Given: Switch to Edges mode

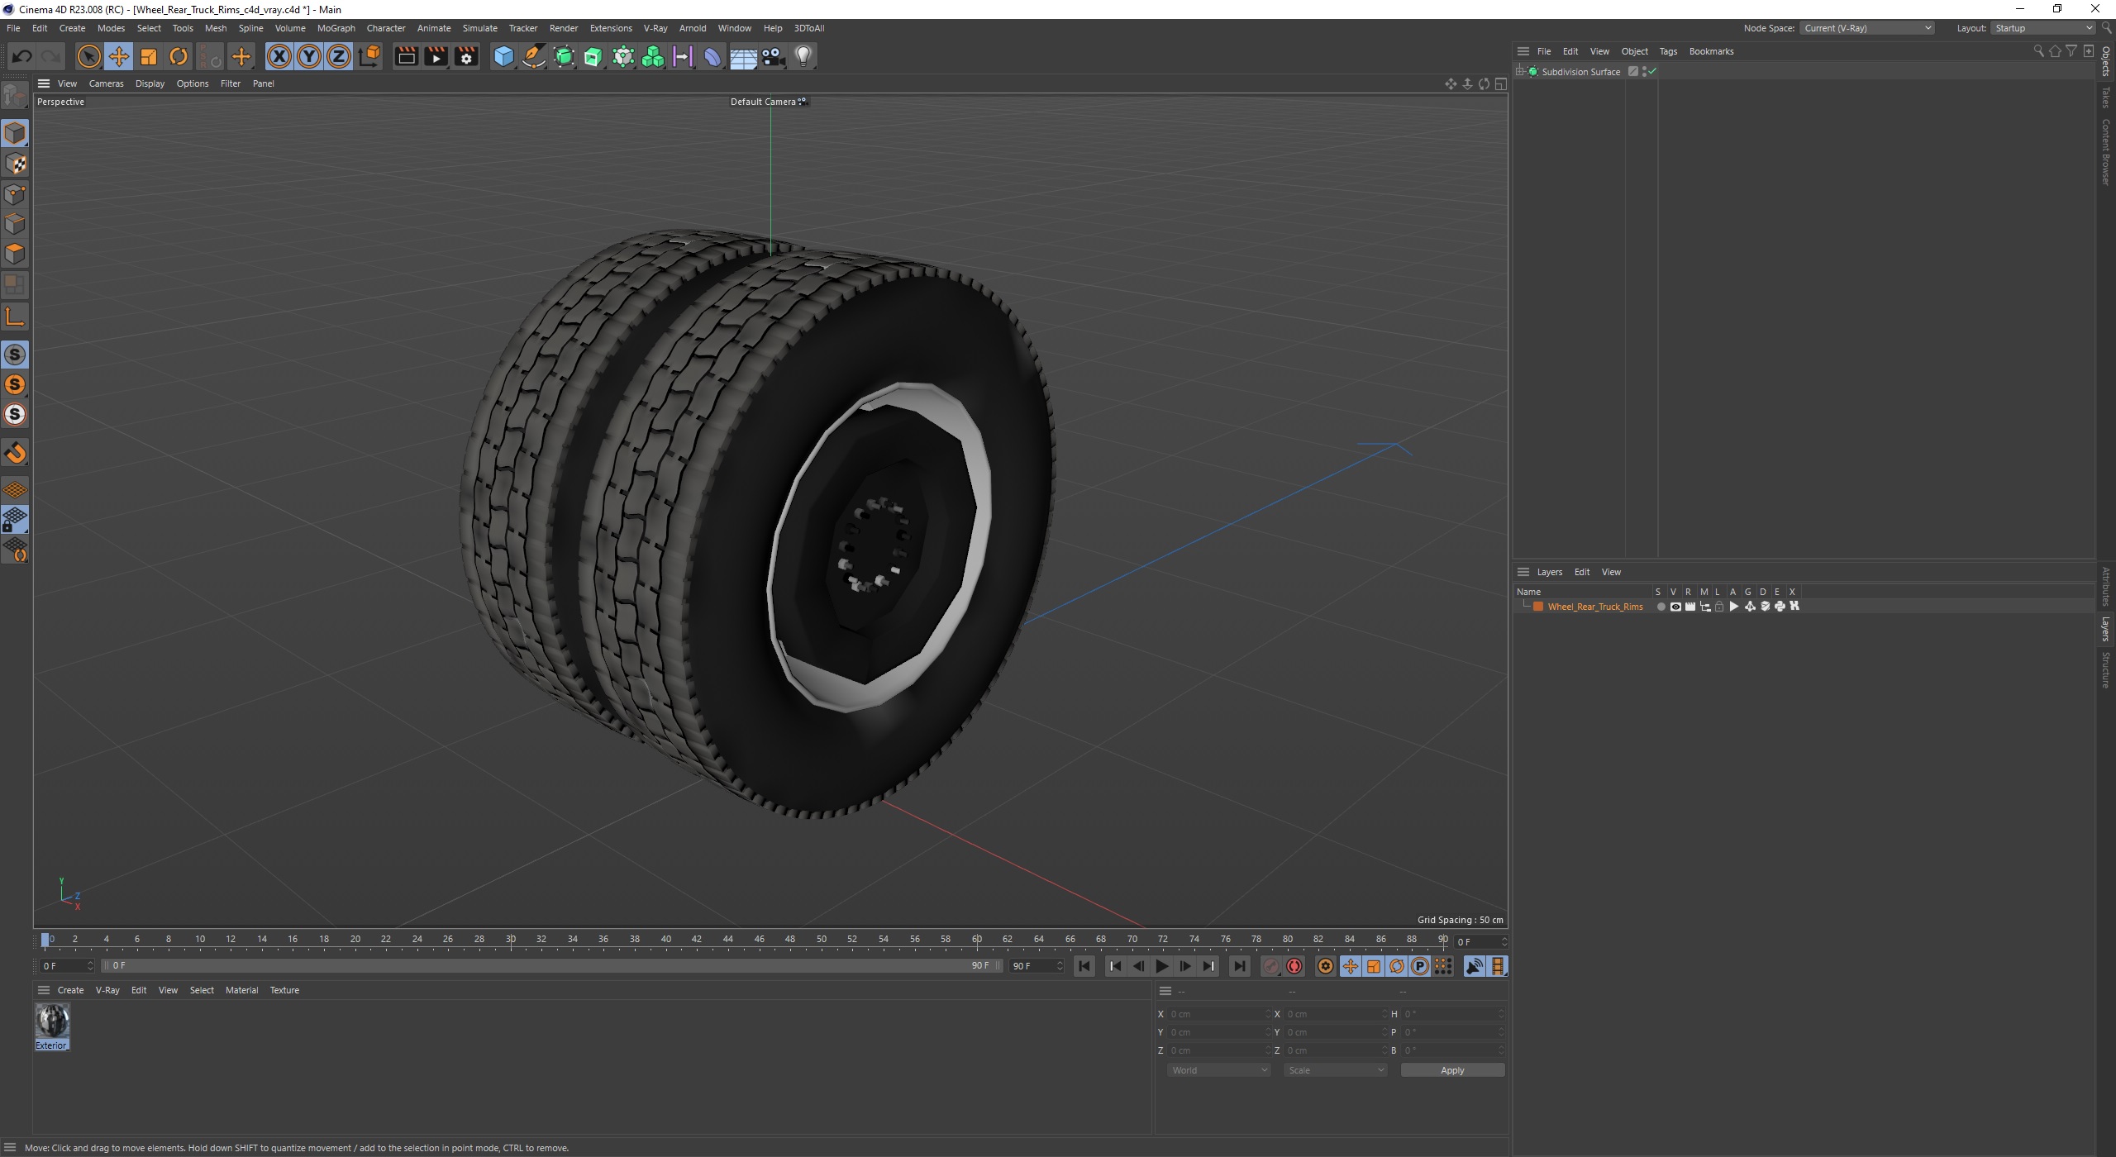Looking at the screenshot, I should (15, 224).
